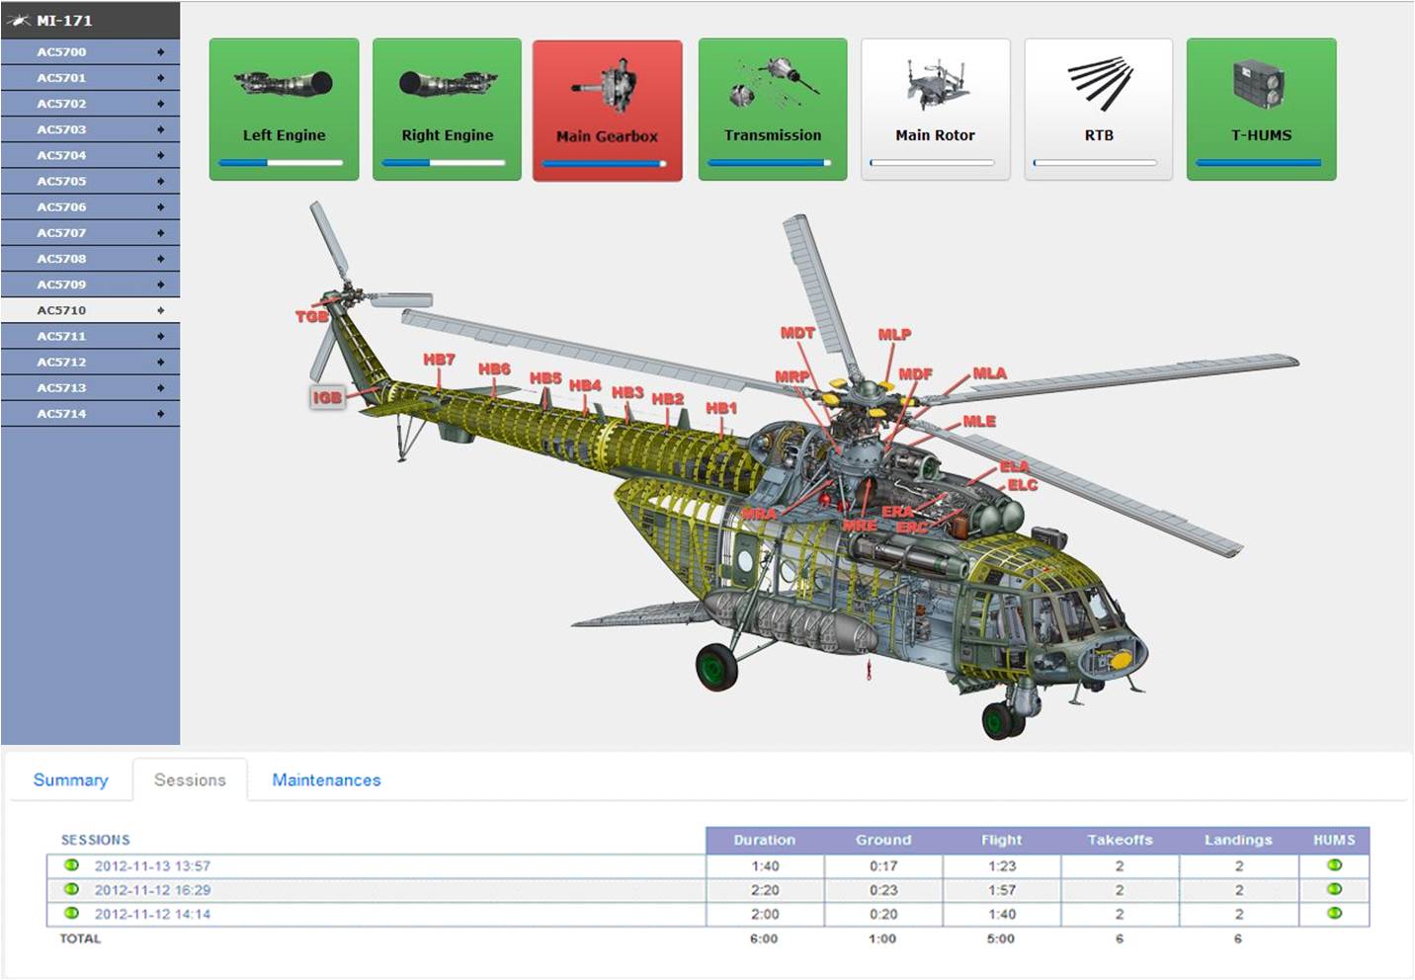Click the Takeoffs column header
The width and height of the screenshot is (1415, 980).
pos(1121,840)
